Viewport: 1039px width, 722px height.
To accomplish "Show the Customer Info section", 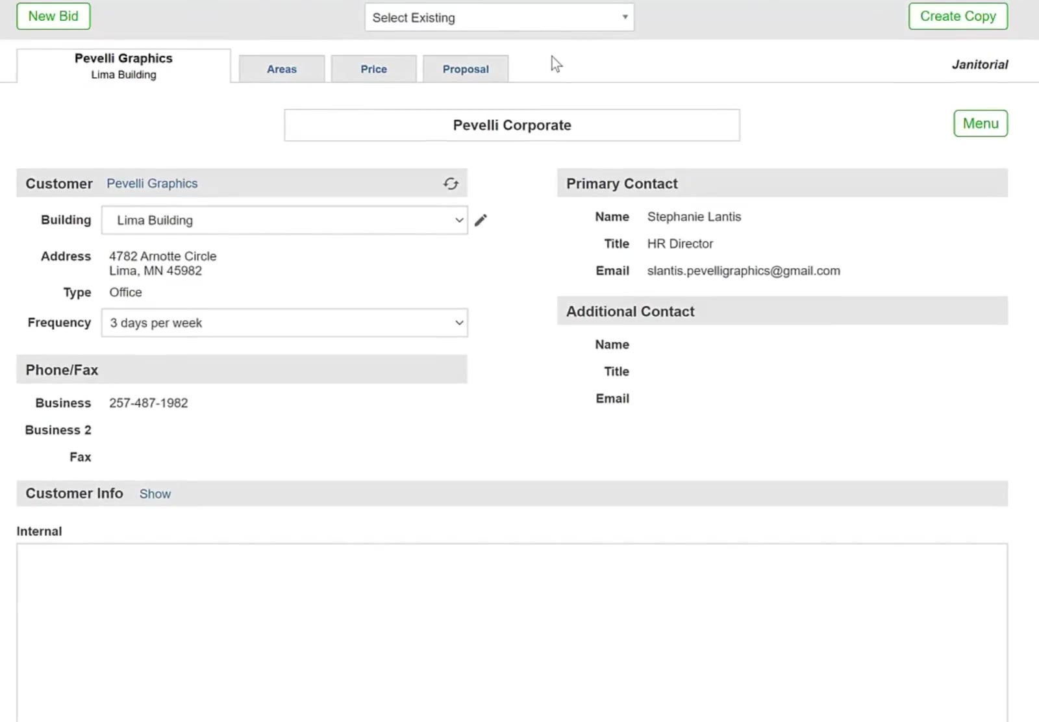I will pyautogui.click(x=155, y=494).
